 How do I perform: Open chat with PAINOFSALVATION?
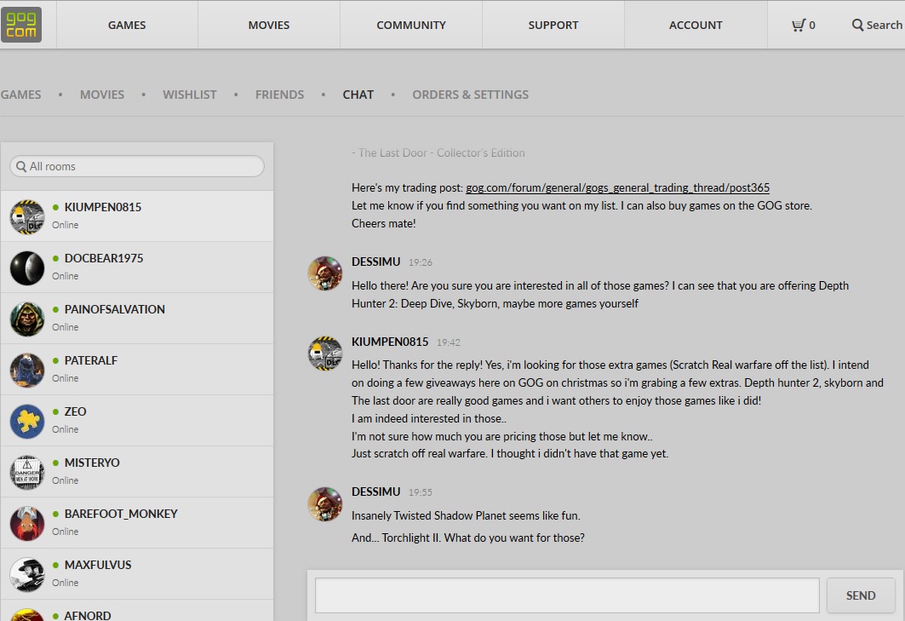click(x=137, y=319)
